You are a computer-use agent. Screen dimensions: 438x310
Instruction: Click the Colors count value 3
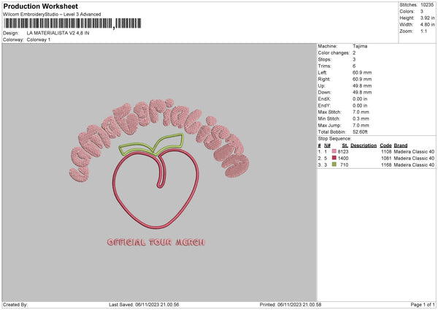[422, 12]
